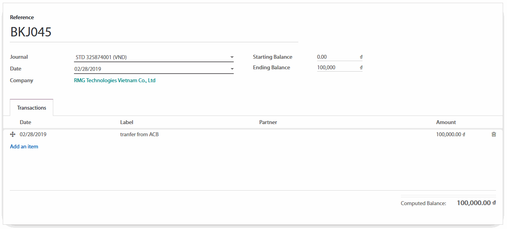Focus the Ending Balance value field

point(337,67)
